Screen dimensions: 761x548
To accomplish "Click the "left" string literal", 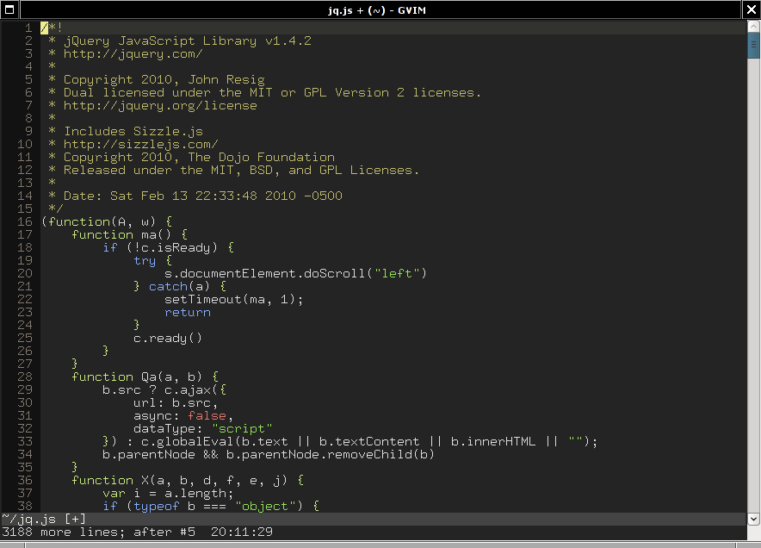I will (397, 273).
